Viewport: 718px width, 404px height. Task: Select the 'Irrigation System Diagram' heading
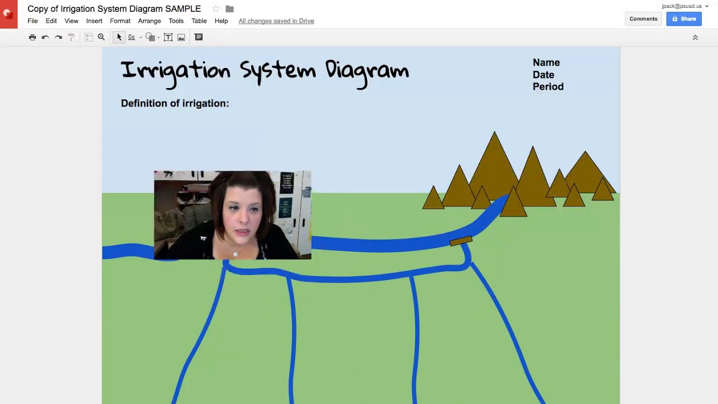click(265, 72)
